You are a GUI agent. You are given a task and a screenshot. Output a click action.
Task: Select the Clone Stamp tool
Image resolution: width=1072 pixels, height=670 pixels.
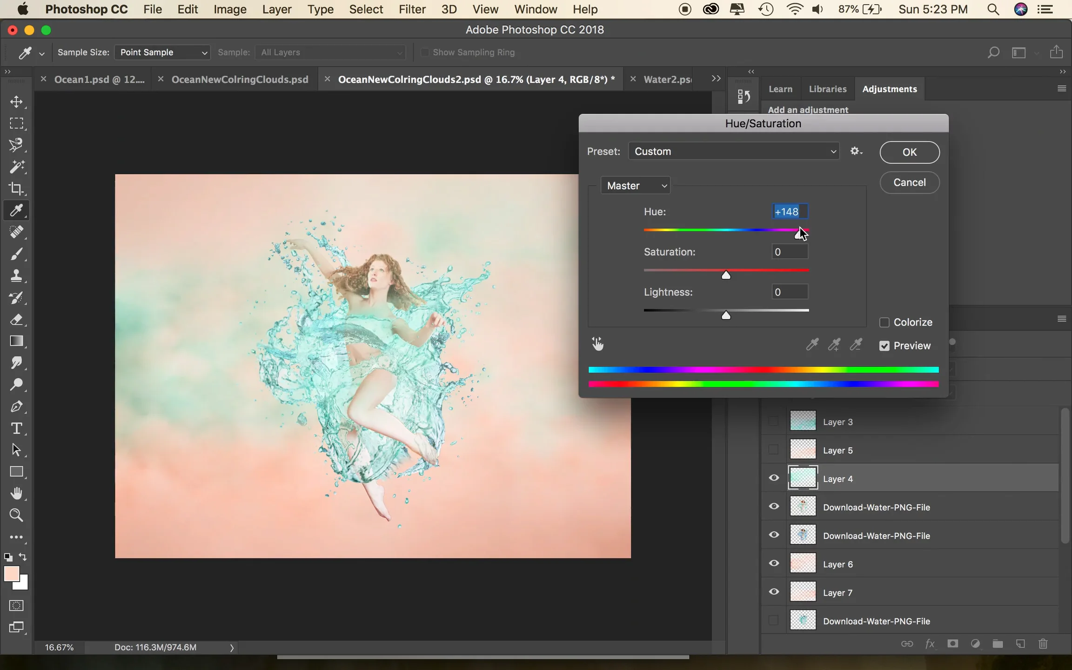point(16,276)
